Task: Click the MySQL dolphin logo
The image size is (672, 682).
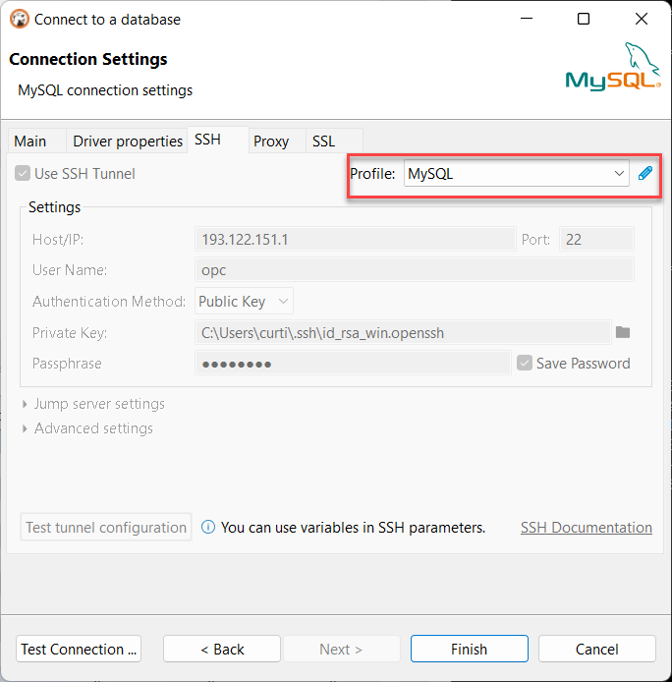Action: 614,68
